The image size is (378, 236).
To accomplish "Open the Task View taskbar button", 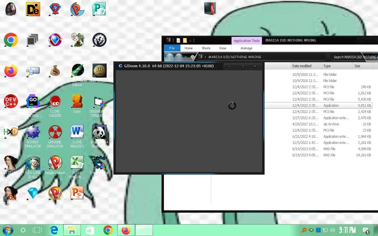I will 38,230.
